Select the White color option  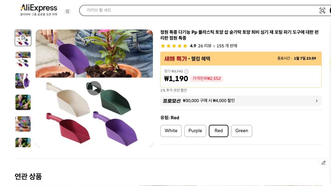tap(171, 131)
